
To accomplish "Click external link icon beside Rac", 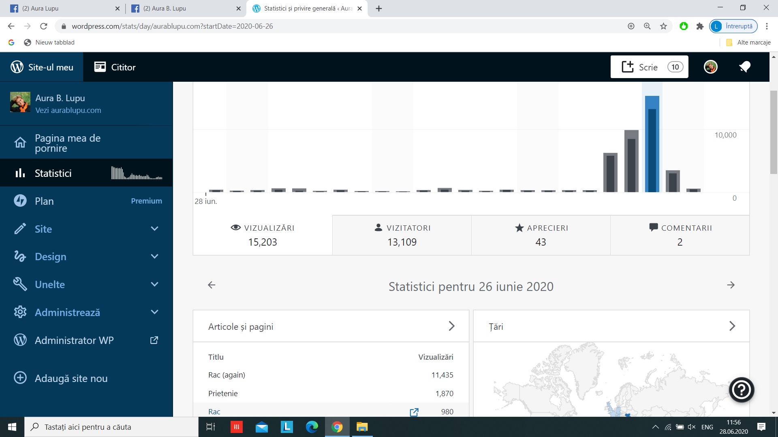I will click(414, 412).
